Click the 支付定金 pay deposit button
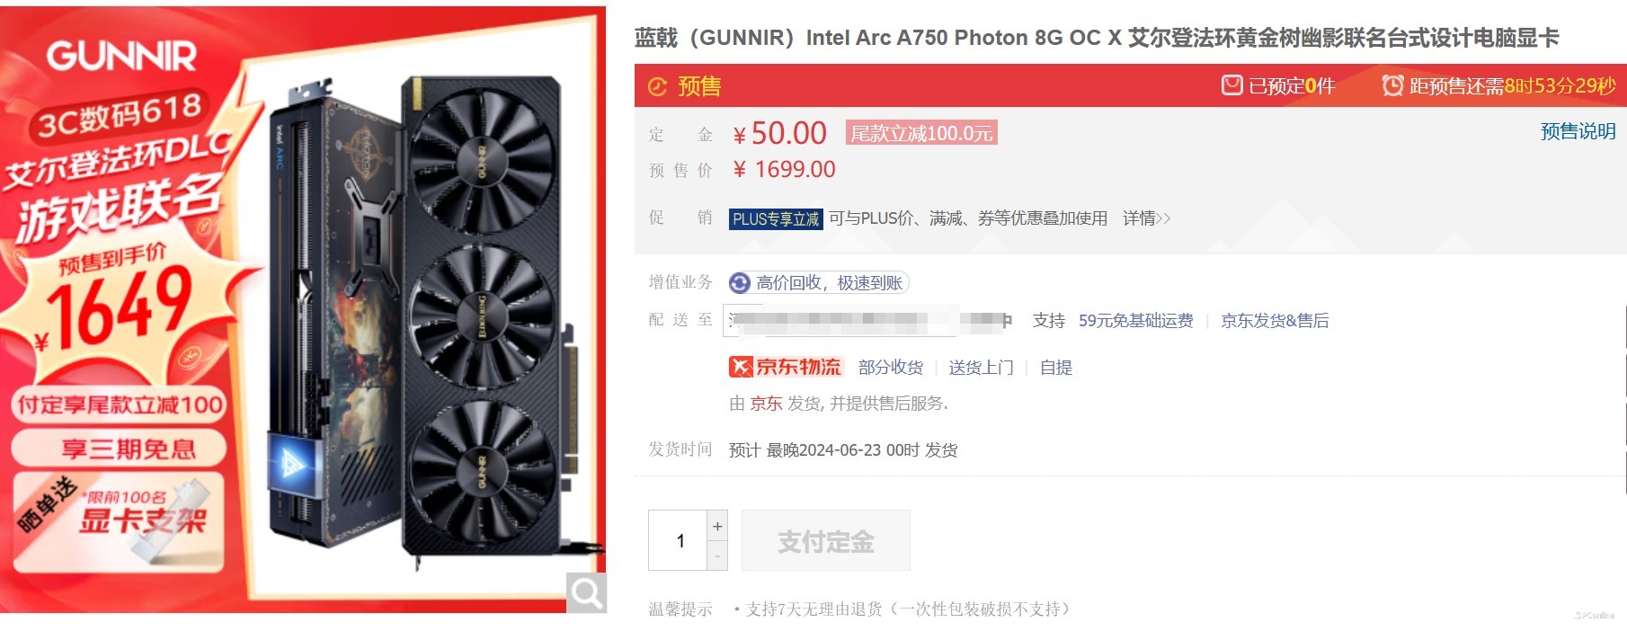Viewport: 1627px width, 631px height. 826,540
